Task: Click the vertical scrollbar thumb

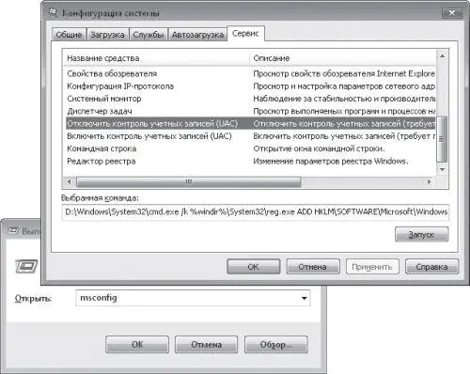Action: point(442,139)
